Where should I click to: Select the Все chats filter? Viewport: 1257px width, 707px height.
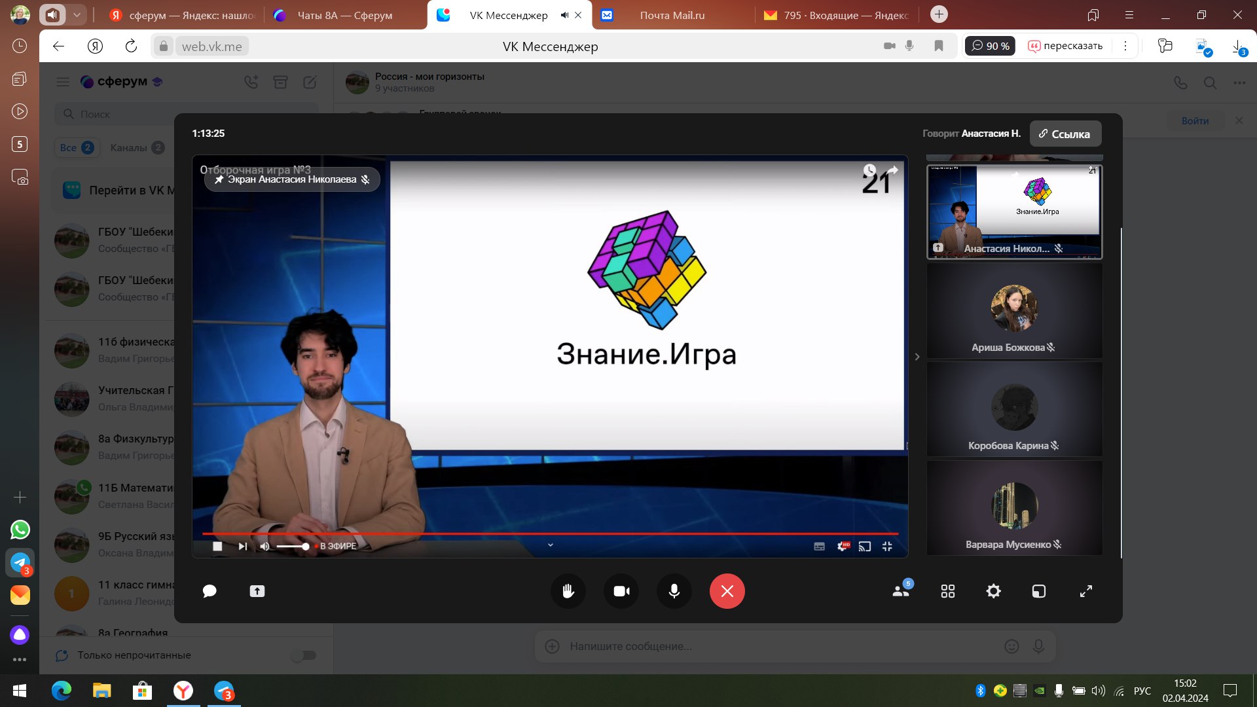click(77, 148)
